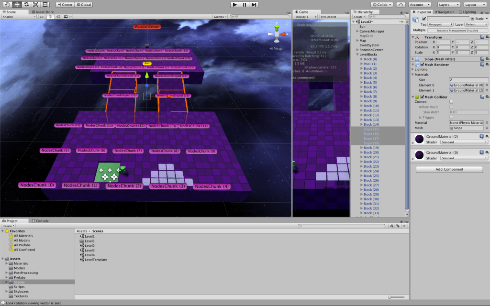Open the cloud services icon
The width and height of the screenshot is (490, 306).
(401, 4)
